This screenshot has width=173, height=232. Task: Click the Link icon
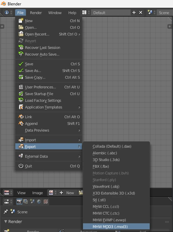pos(21,117)
